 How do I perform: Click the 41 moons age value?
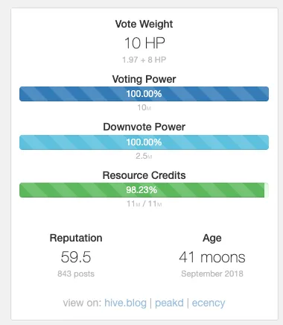point(212,257)
